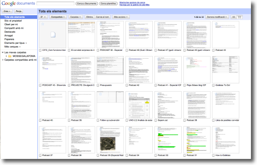The width and height of the screenshot is (257, 165).
Task: Click the Google documents logo
Action: (18, 3)
